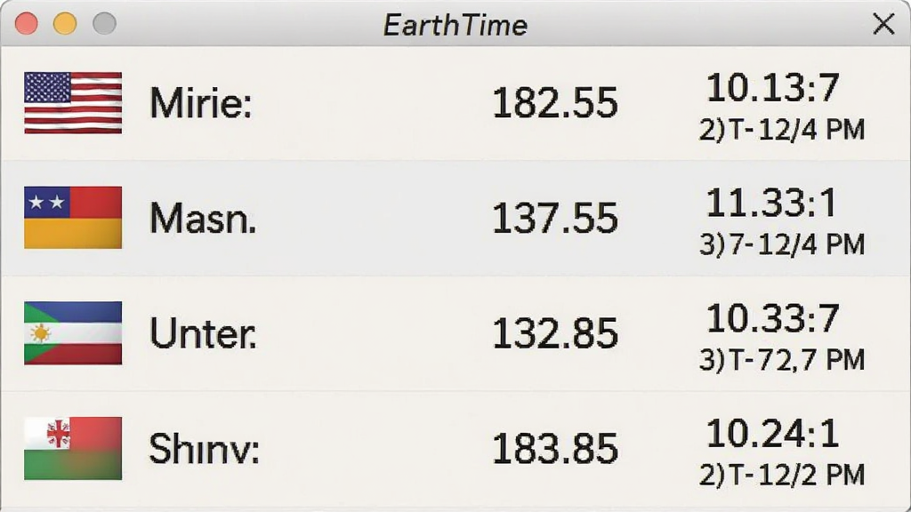Viewport: 911px width, 512px height.
Task: Click the EarthTime window title
Action: [x=455, y=25]
